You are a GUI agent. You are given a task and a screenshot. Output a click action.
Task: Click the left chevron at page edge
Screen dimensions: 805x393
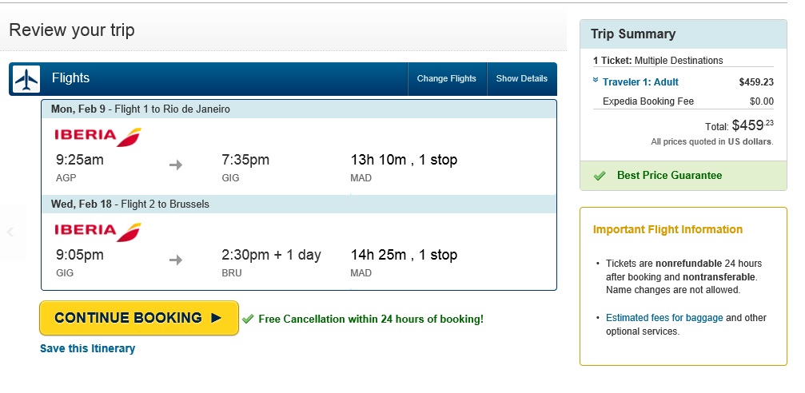[x=10, y=232]
